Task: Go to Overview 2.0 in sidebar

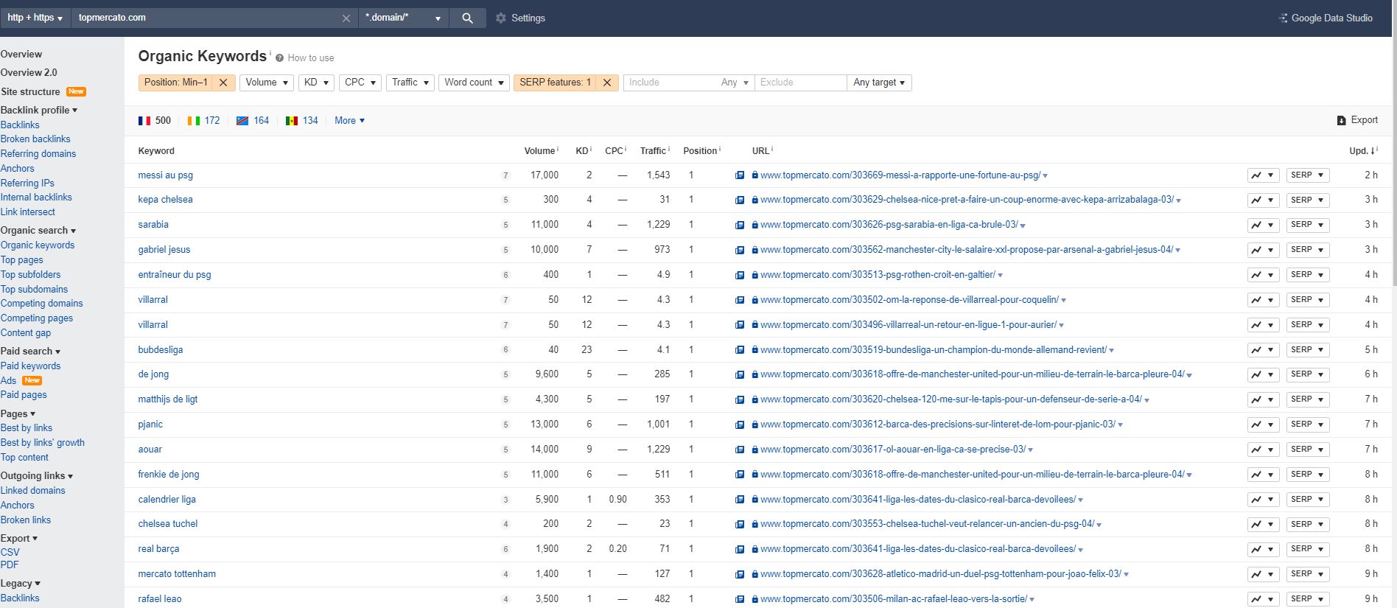Action: tap(29, 73)
